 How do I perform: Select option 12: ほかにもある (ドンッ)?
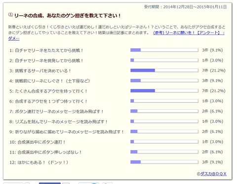click(x=39, y=162)
